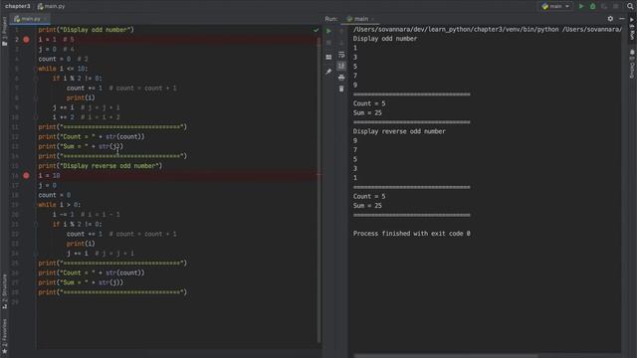Click 'i = 10' code on line 16
The height and width of the screenshot is (358, 637).
click(x=49, y=176)
